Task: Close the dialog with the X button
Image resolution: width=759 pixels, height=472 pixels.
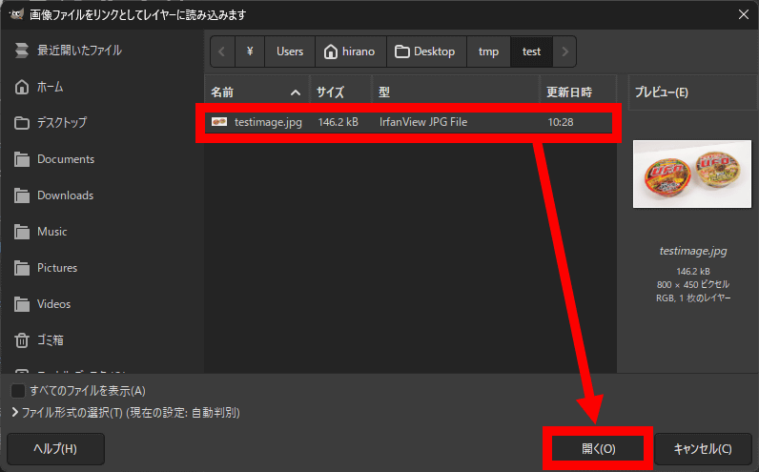Action: click(x=744, y=14)
